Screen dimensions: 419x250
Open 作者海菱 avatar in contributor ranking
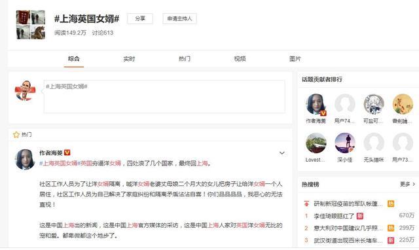(x=316, y=104)
